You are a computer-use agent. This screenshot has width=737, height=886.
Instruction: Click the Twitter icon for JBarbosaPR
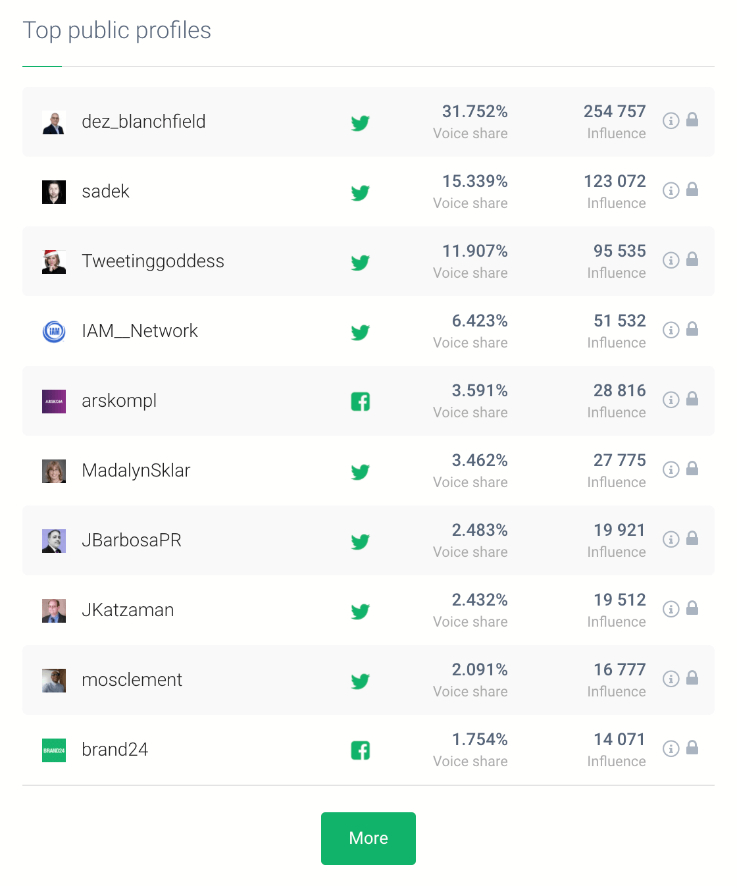[x=360, y=542]
